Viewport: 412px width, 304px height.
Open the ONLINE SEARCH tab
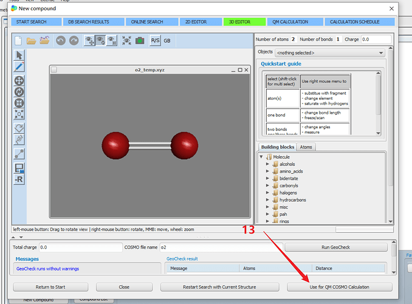(x=152, y=22)
